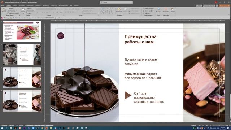Screen dimensions: 231x130
Task: Click the orange Share (Общий доступ) button
Action: point(224,6)
